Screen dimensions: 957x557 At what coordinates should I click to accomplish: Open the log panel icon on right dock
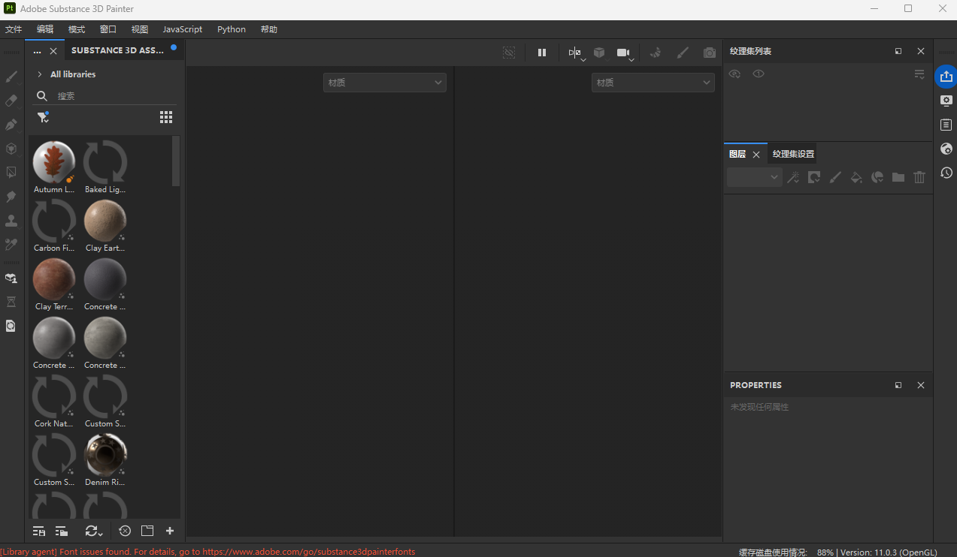click(x=946, y=125)
